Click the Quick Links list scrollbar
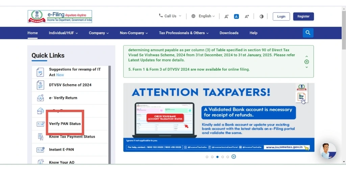This screenshot has width=346, height=170. (109, 115)
